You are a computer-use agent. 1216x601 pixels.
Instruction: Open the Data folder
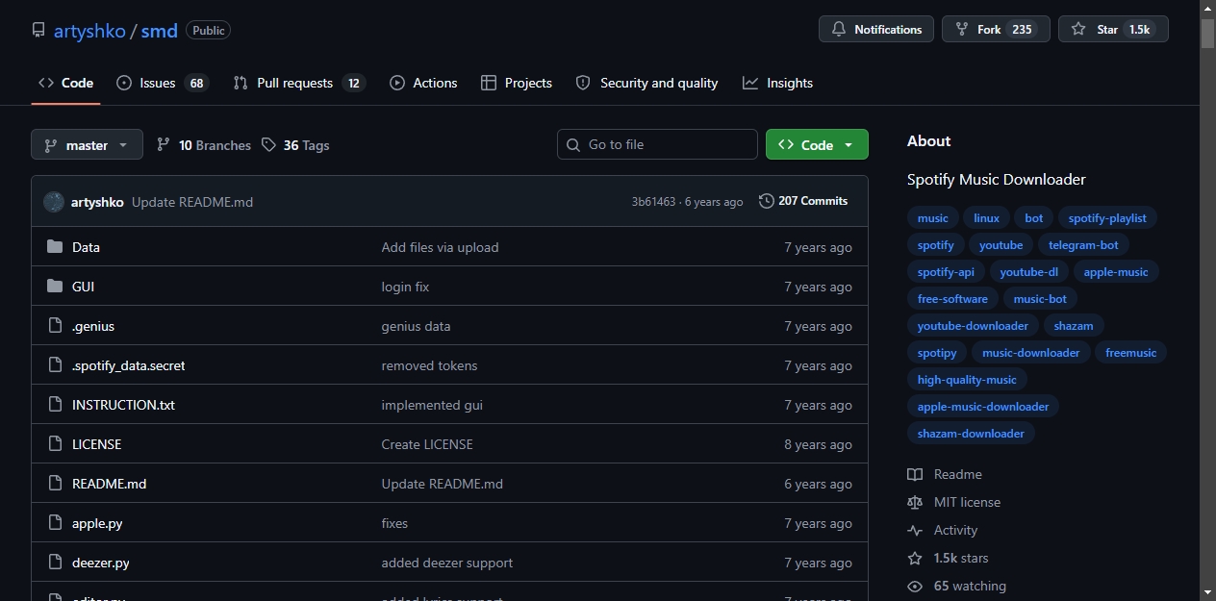coord(86,247)
